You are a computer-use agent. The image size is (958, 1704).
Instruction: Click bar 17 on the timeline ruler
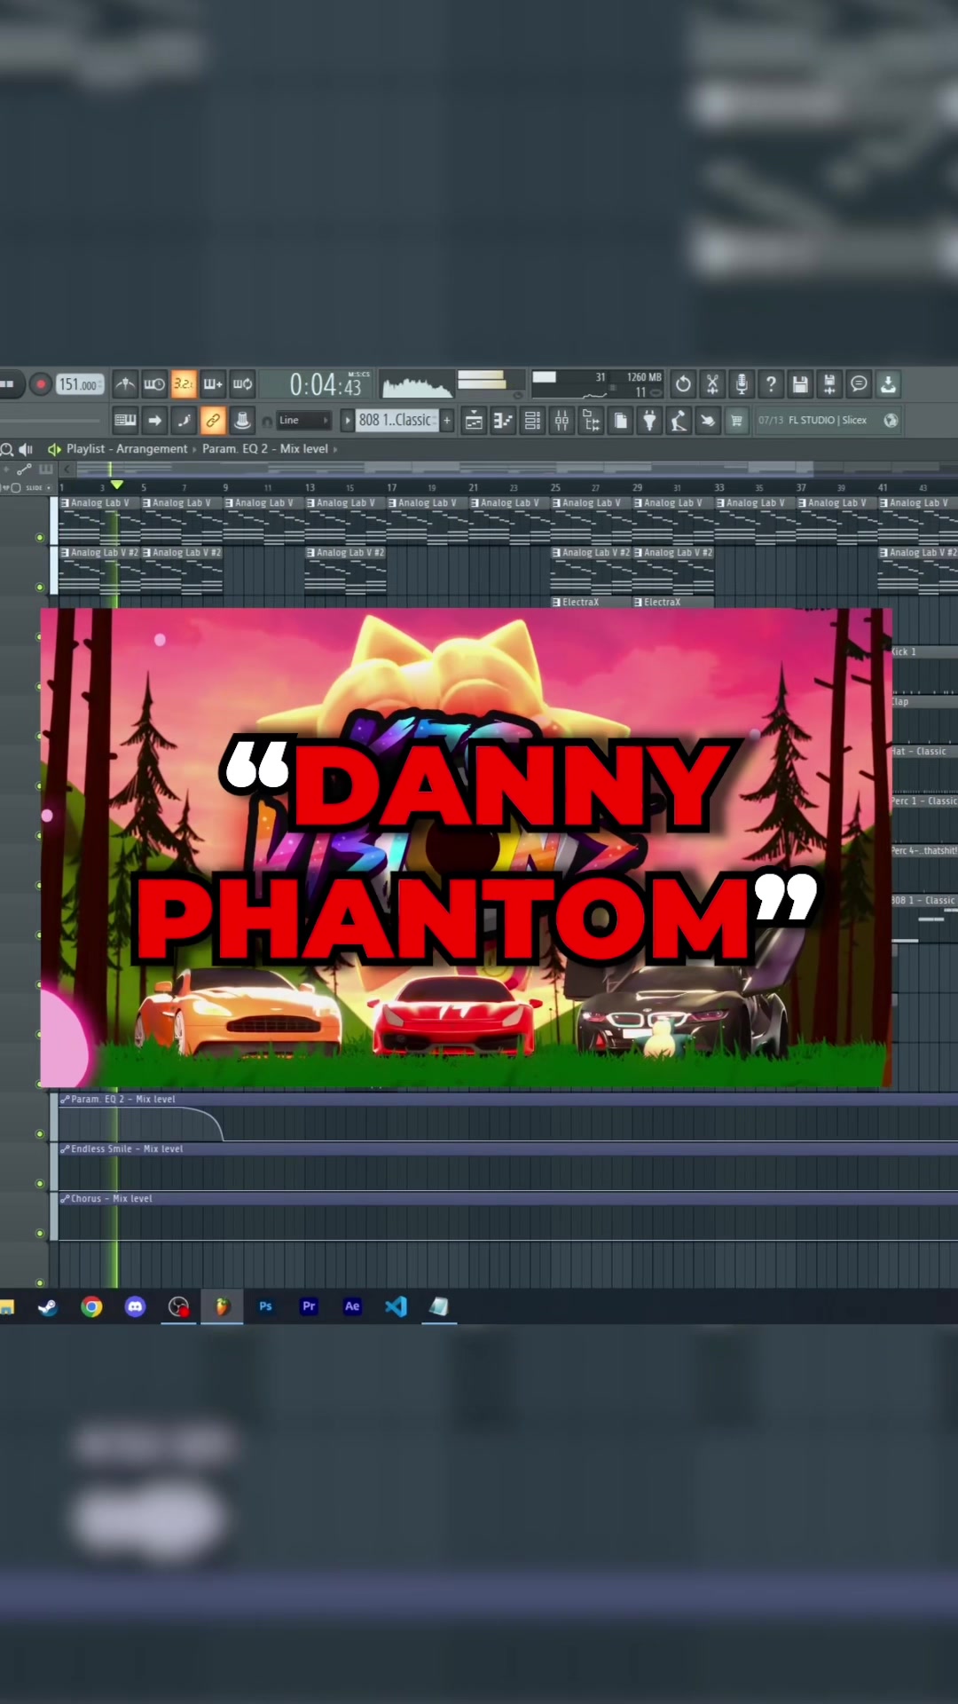click(x=391, y=487)
